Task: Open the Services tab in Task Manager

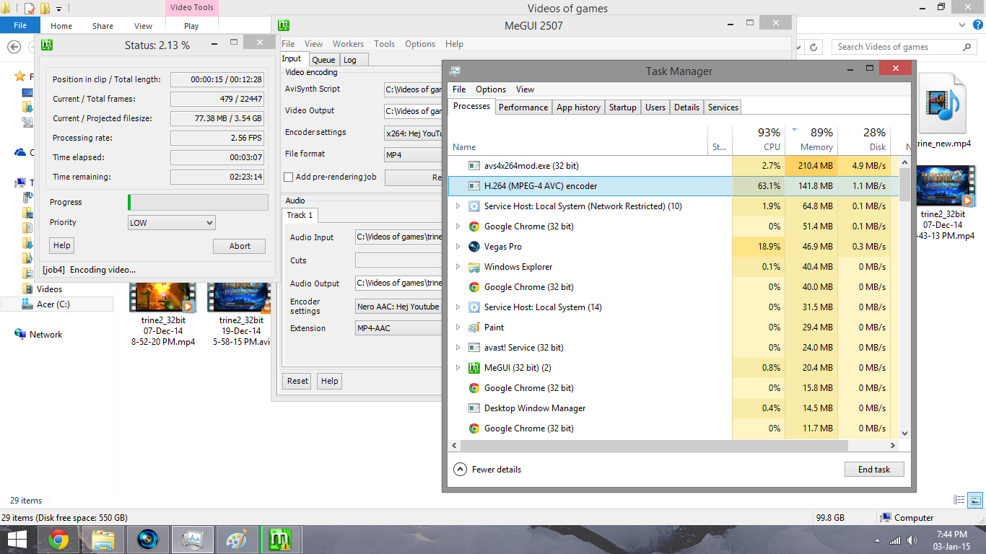Action: point(723,107)
